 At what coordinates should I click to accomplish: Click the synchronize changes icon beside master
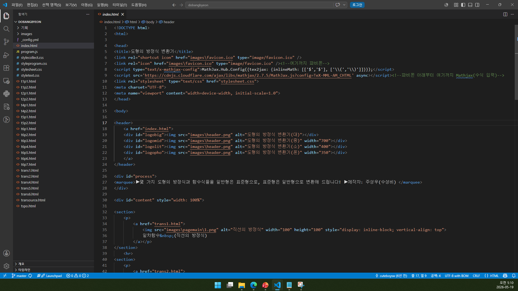pyautogui.click(x=30, y=276)
